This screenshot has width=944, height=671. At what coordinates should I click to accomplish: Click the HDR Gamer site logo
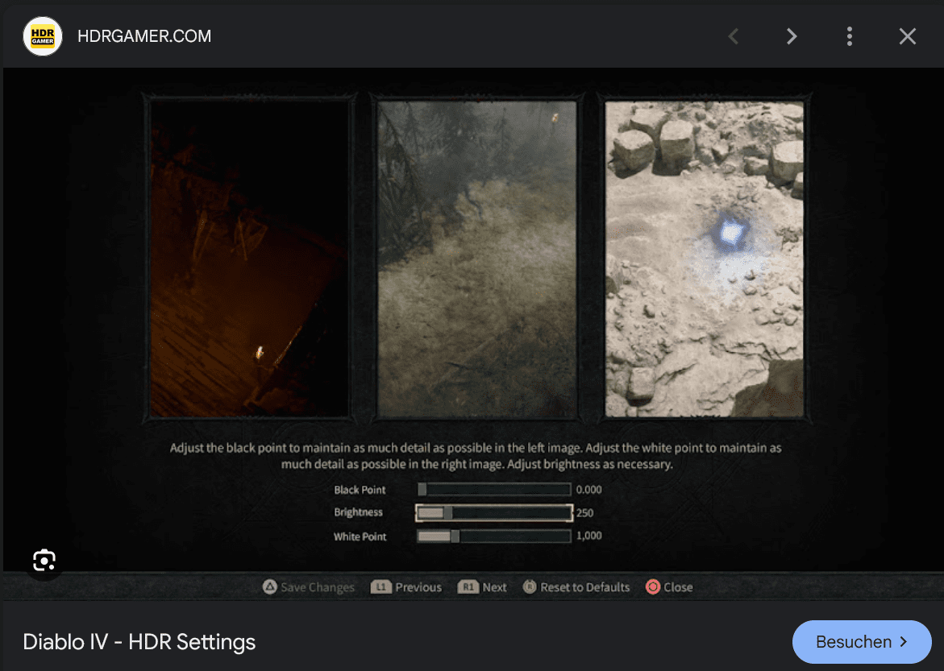coord(43,36)
